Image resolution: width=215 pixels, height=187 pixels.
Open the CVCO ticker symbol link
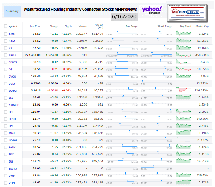(x=13, y=76)
